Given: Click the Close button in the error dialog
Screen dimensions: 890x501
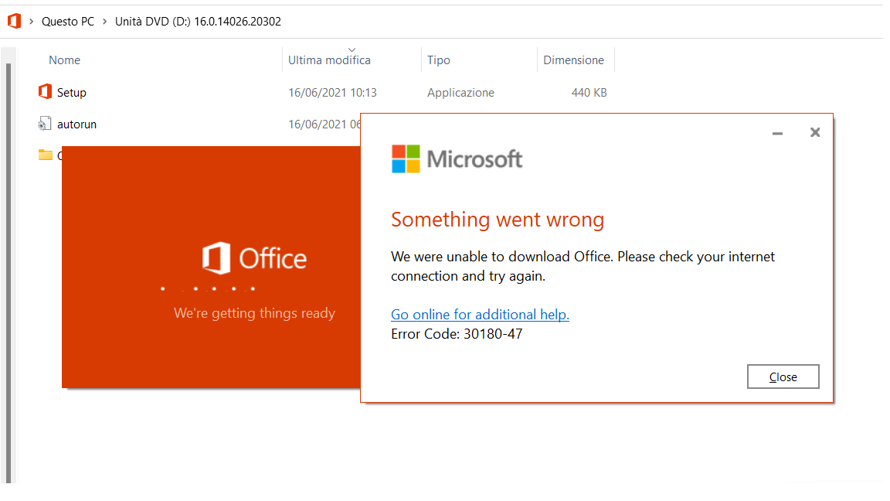Looking at the screenshot, I should (x=783, y=377).
